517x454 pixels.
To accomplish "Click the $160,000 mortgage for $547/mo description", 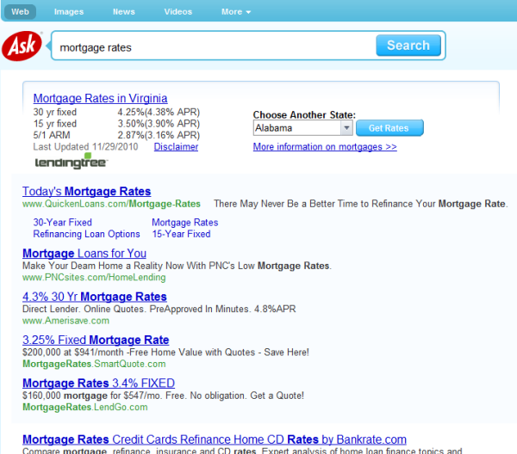I will 163,396.
